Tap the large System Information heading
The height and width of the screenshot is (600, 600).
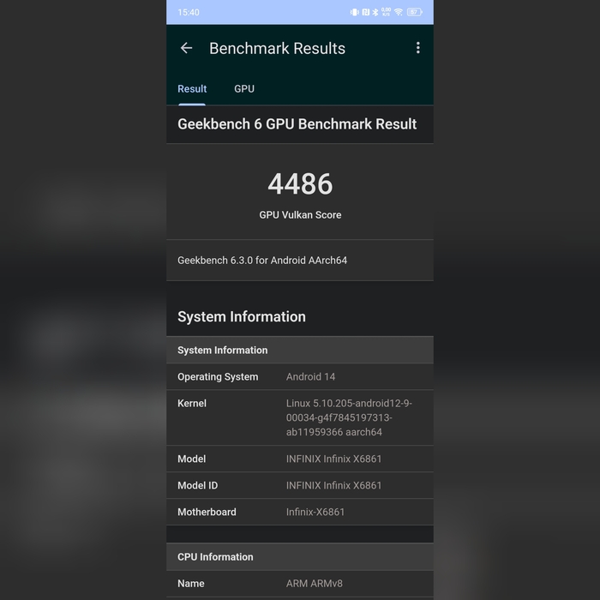pyautogui.click(x=242, y=317)
